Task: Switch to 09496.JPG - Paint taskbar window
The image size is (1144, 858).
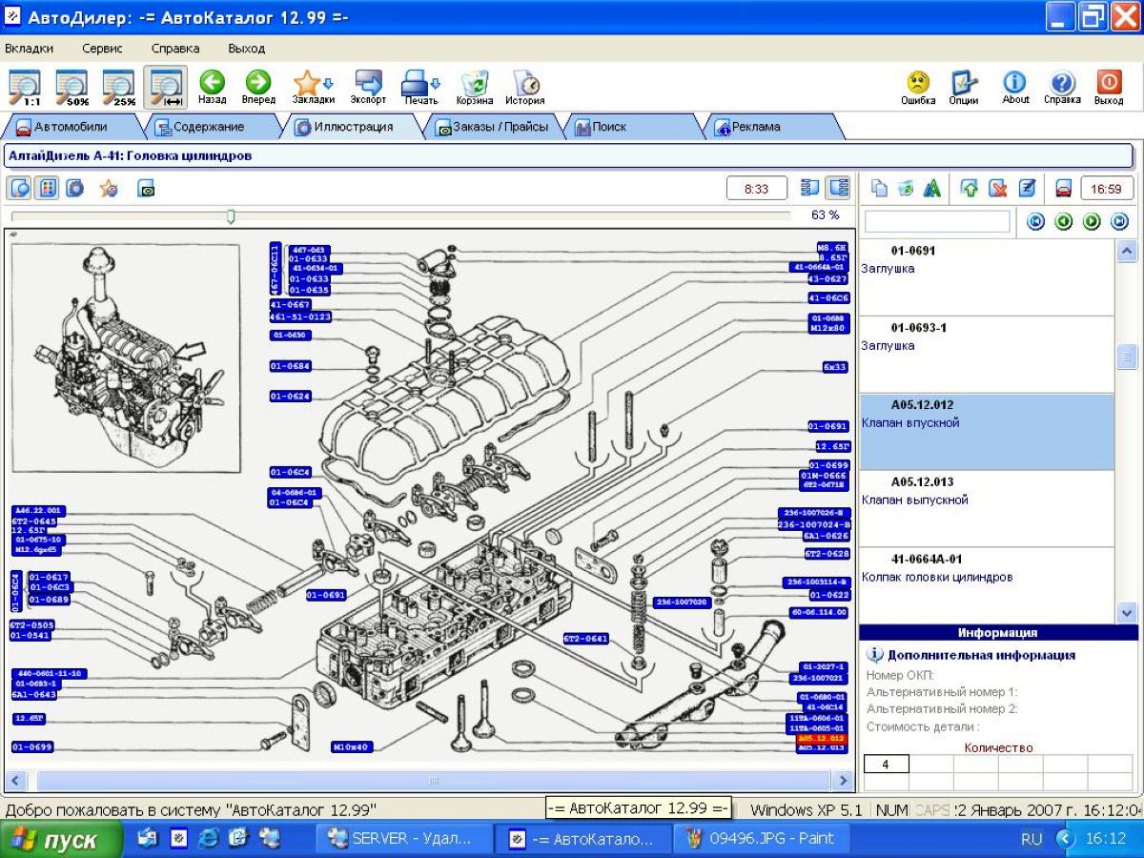Action: pyautogui.click(x=760, y=840)
